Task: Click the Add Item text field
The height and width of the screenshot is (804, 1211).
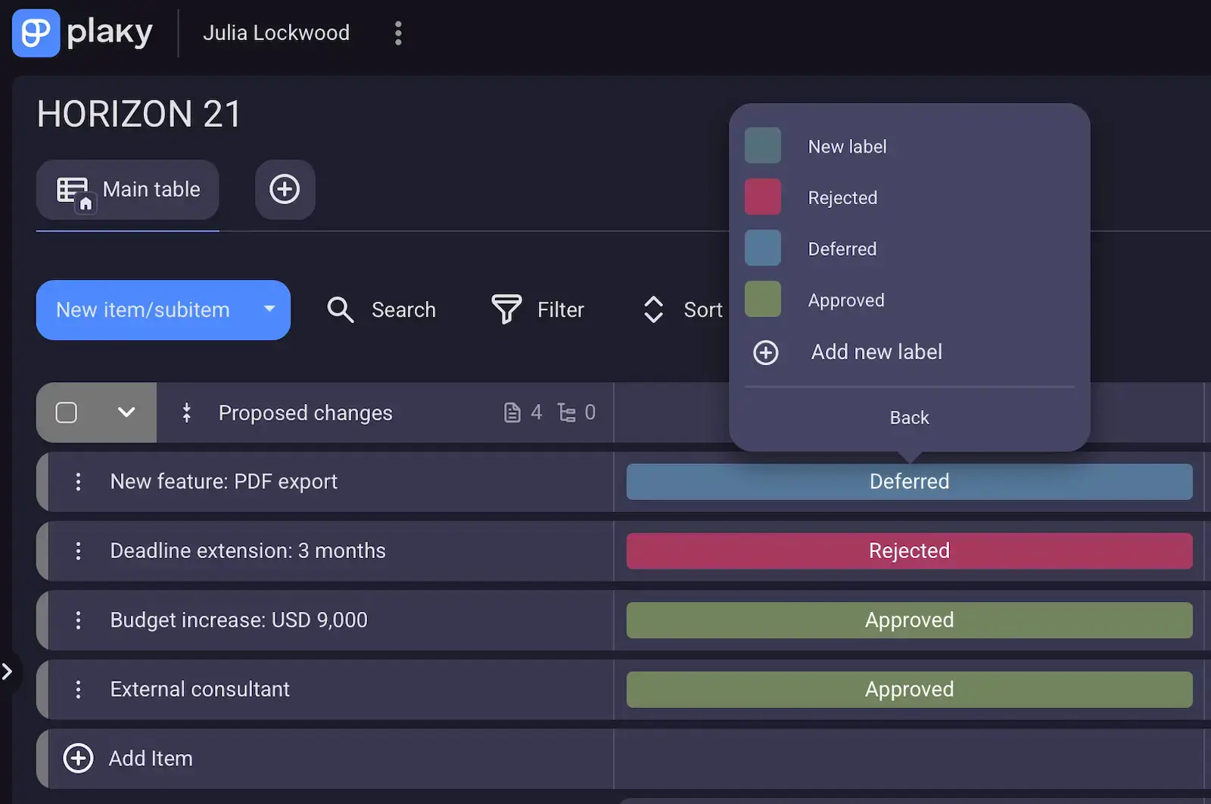Action: coord(151,759)
